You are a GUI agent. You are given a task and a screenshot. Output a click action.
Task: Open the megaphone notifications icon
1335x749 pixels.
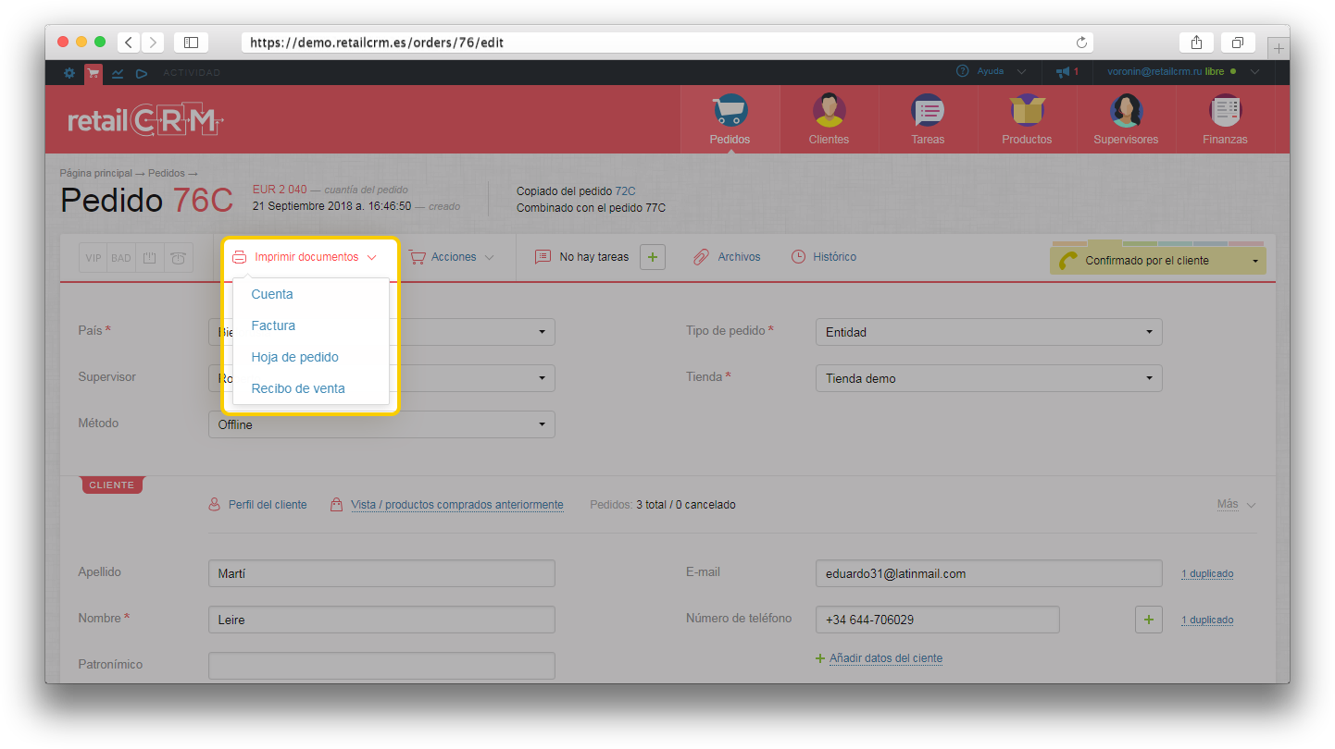(x=1063, y=71)
